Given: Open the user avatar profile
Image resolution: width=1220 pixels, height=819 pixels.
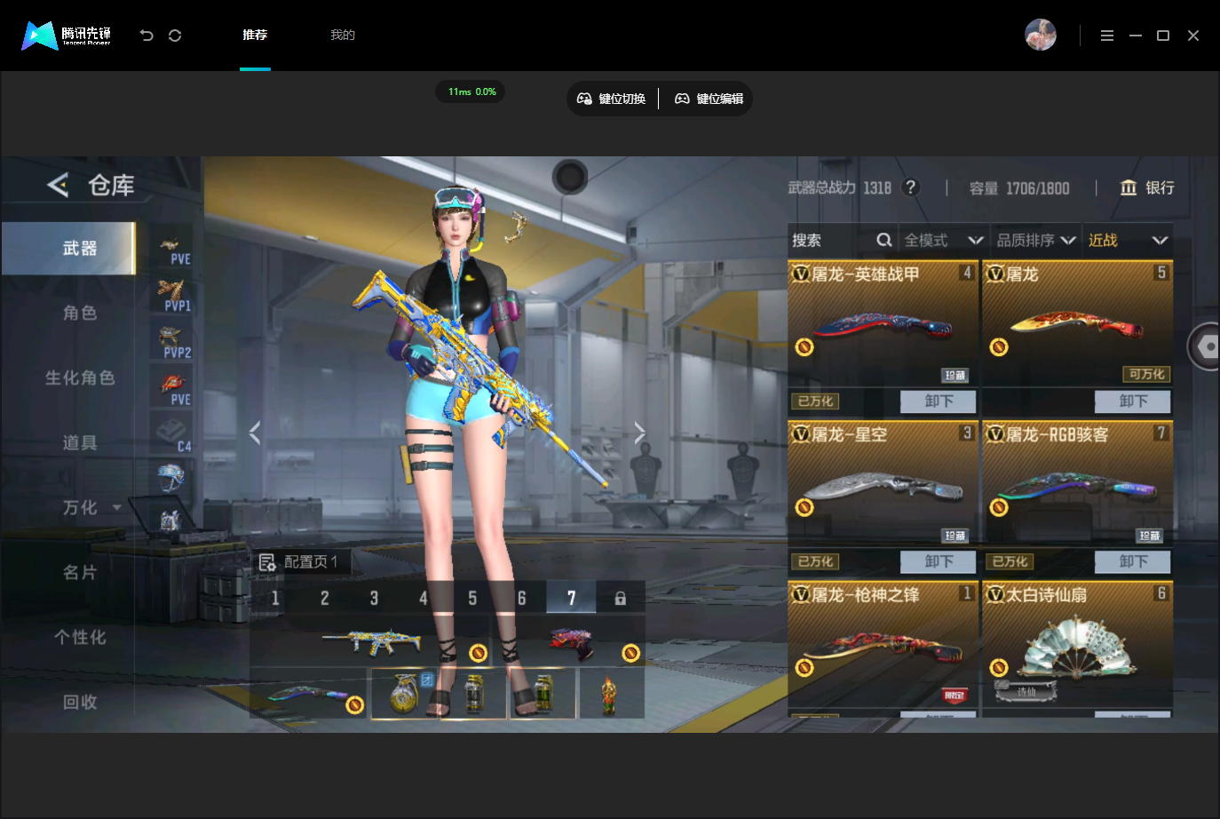Looking at the screenshot, I should pyautogui.click(x=1041, y=36).
